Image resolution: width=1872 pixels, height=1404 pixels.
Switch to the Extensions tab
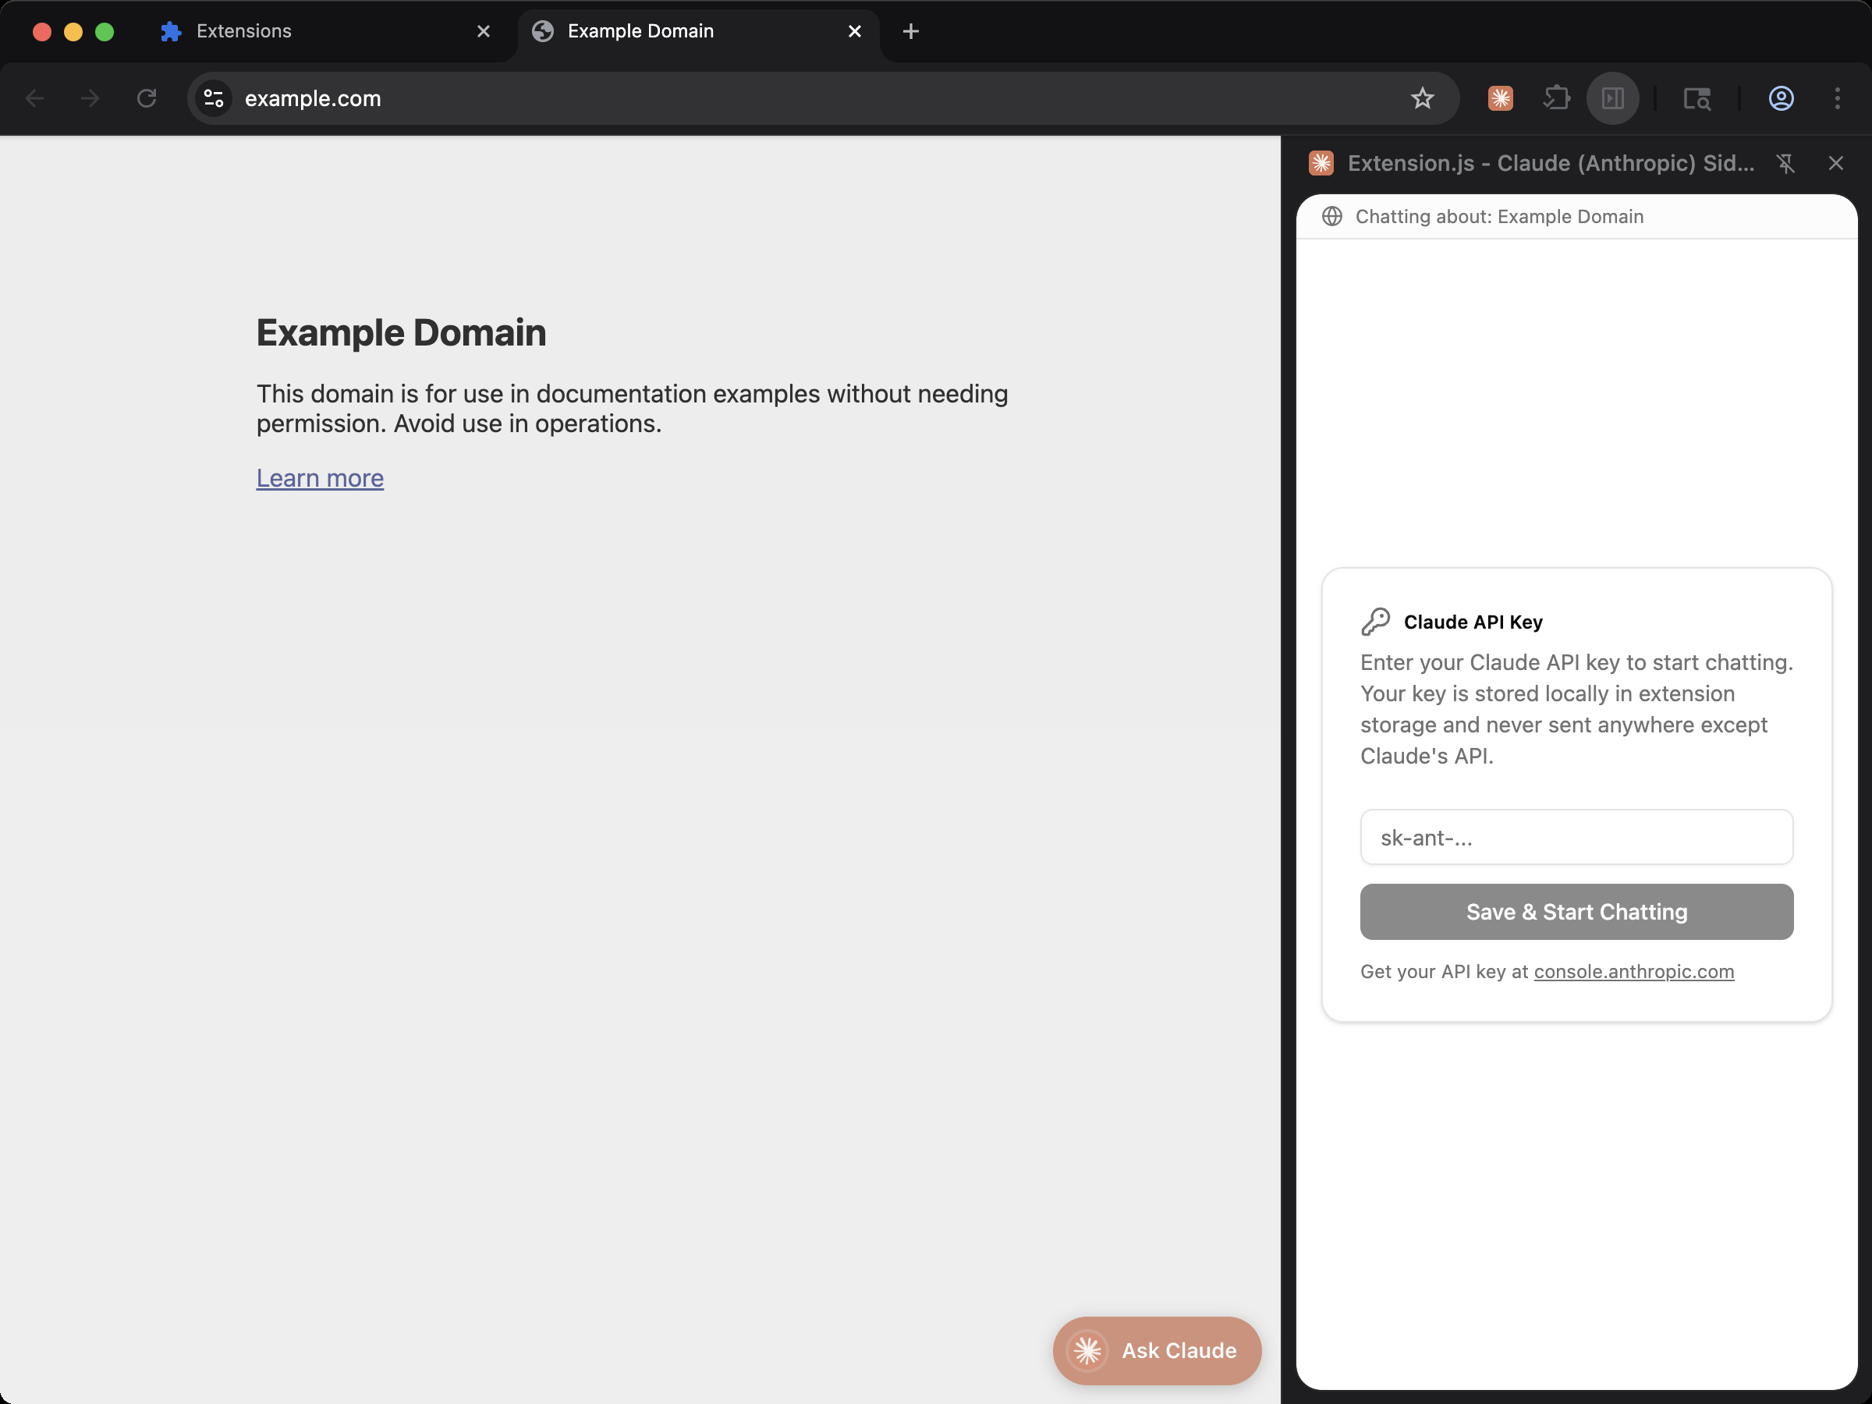pyautogui.click(x=326, y=31)
